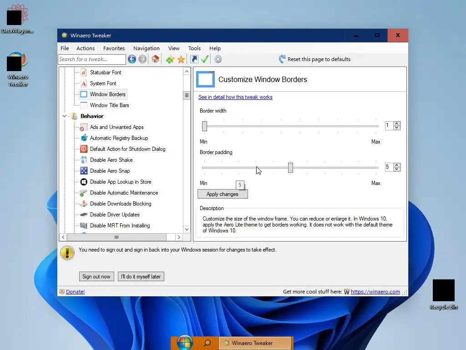The image size is (466, 350).
Task: Open the Favorites menu
Action: (x=114, y=48)
